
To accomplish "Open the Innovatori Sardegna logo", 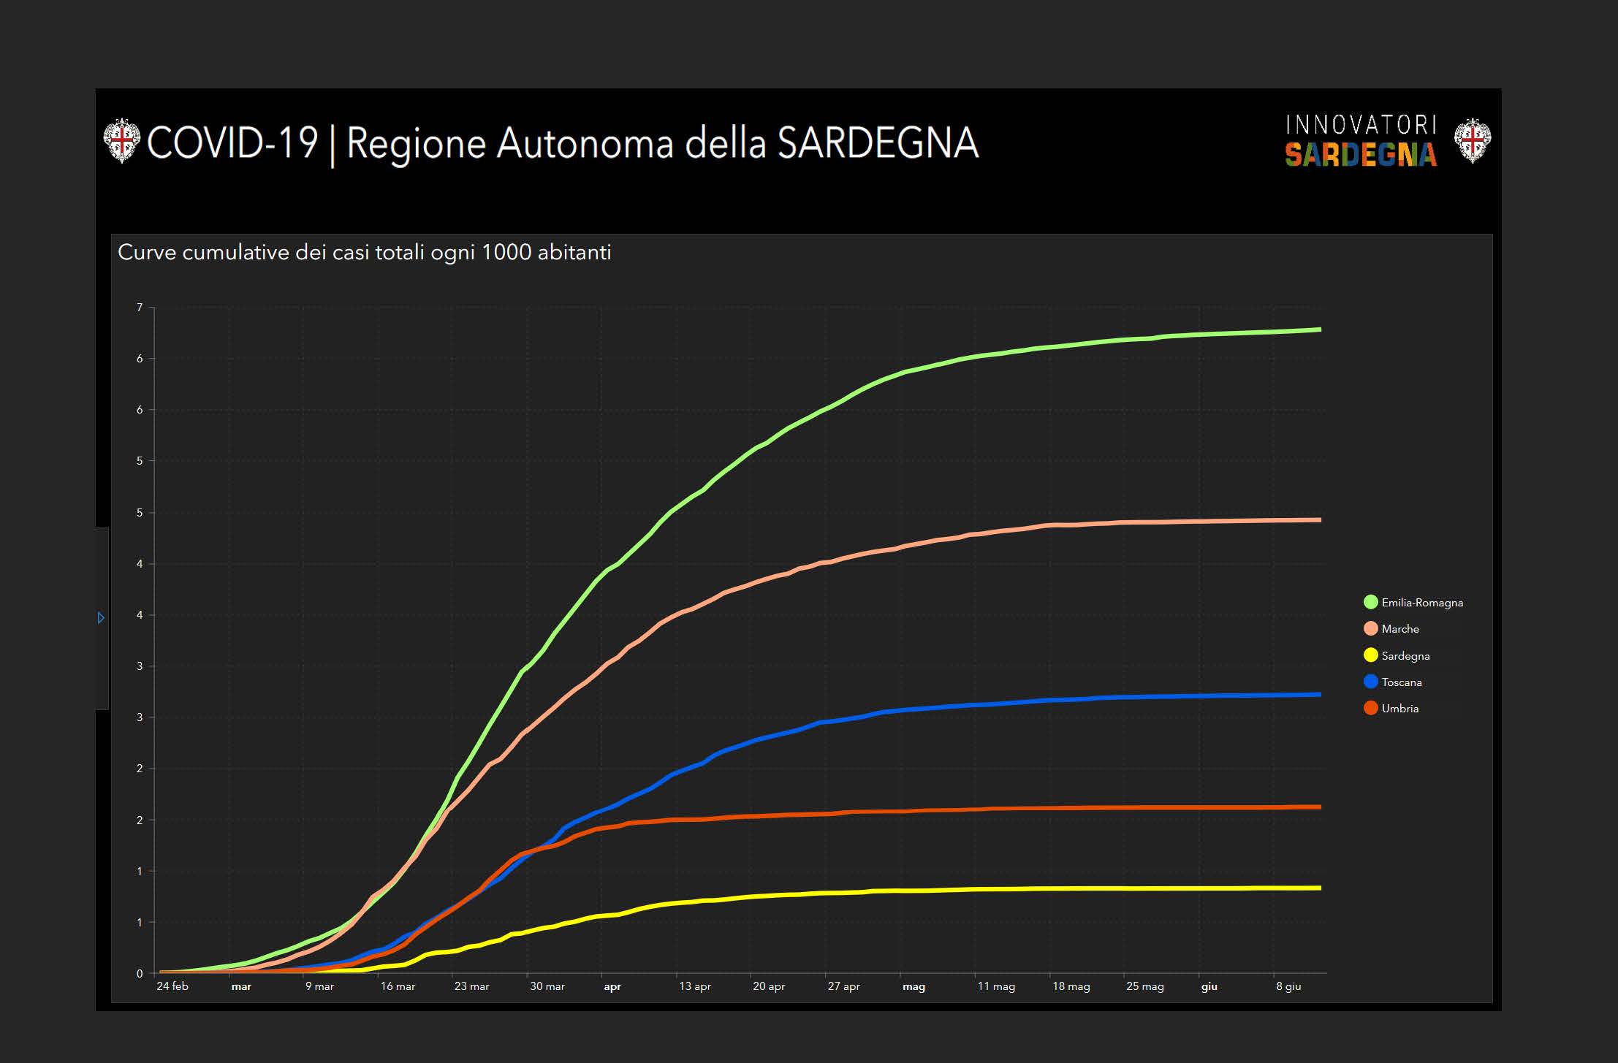I will (1361, 140).
